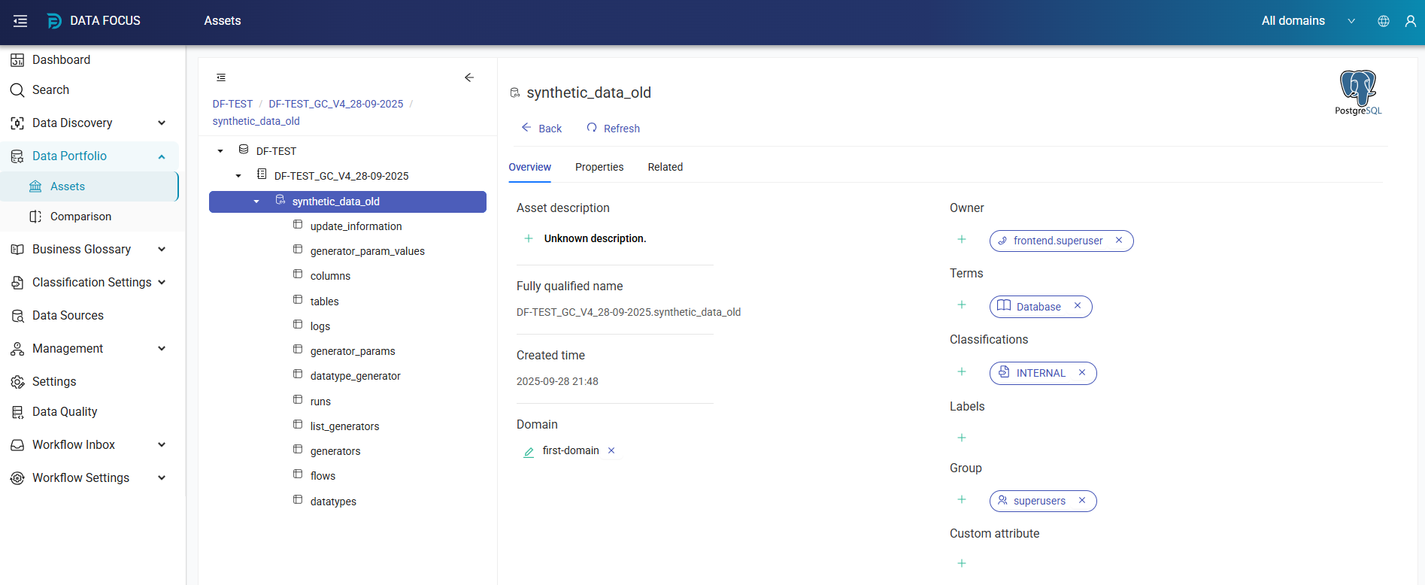Add asset description with plus icon
The image size is (1425, 585).
[x=529, y=238]
